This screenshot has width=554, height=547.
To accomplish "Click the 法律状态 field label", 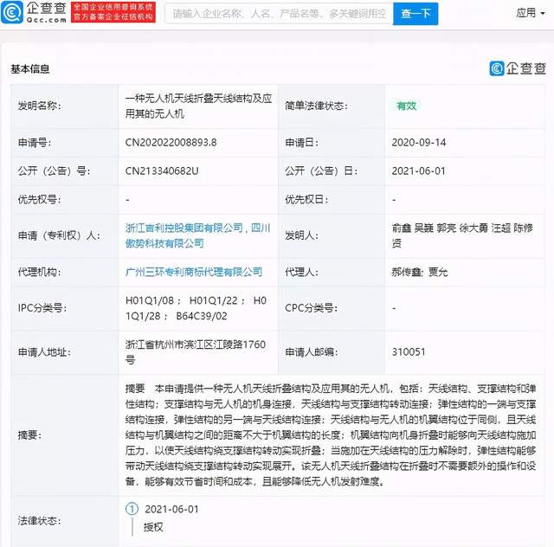I will [x=39, y=521].
